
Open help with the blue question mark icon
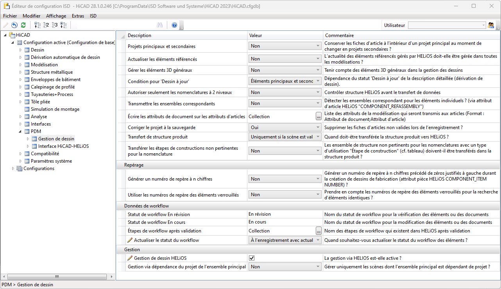coord(174,25)
